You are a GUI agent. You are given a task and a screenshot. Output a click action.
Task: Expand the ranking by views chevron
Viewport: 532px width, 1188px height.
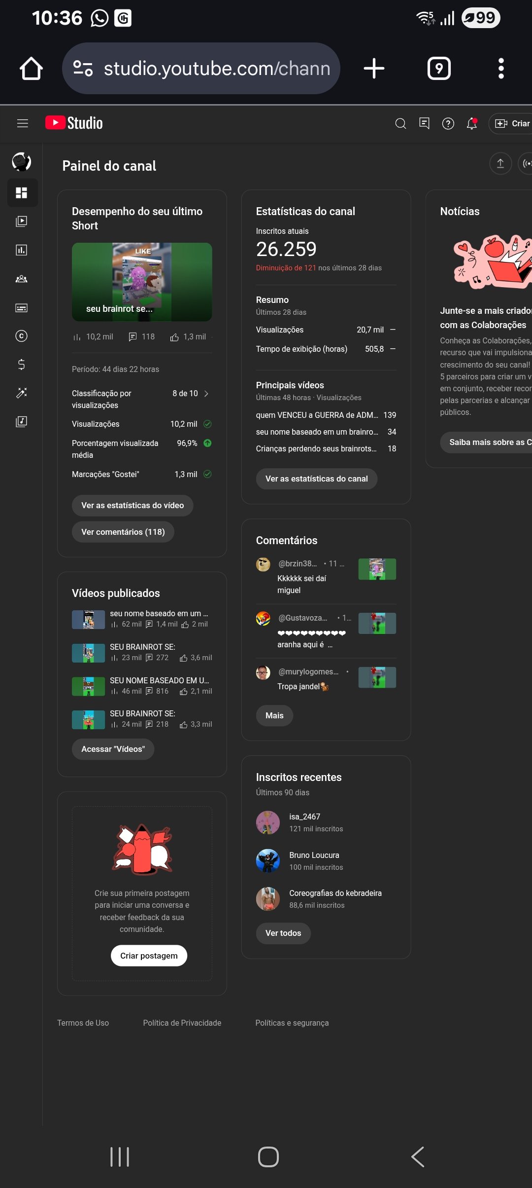206,394
